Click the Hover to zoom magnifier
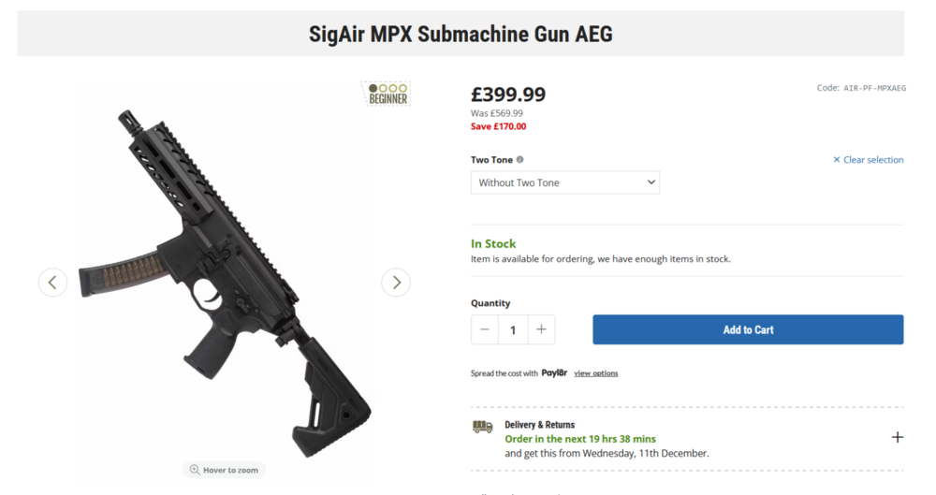This screenshot has width=936, height=495. click(195, 470)
